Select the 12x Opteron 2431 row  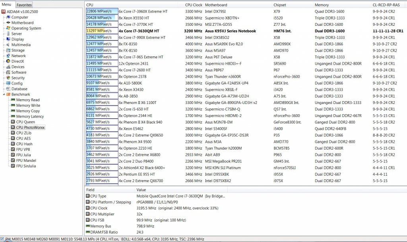(246, 63)
